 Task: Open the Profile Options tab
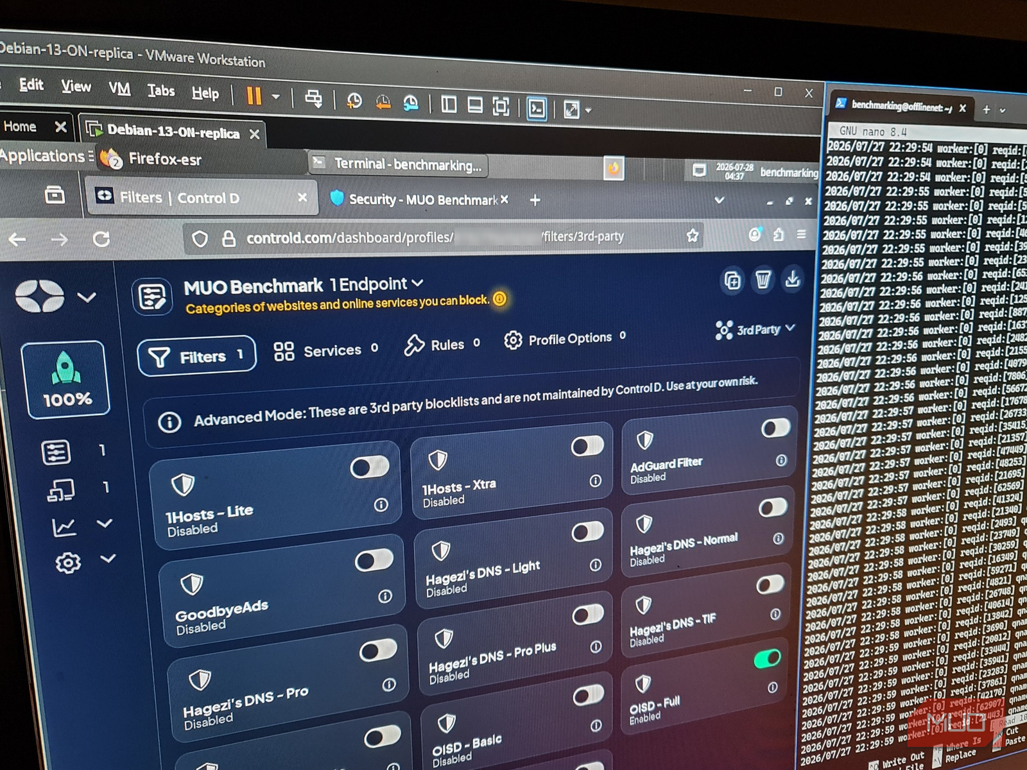pyautogui.click(x=565, y=338)
